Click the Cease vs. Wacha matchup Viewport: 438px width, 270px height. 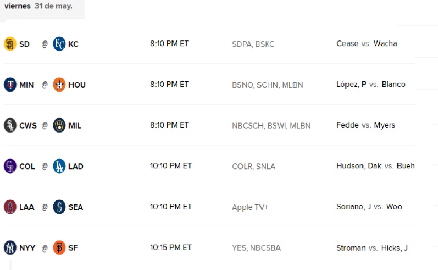click(x=366, y=44)
